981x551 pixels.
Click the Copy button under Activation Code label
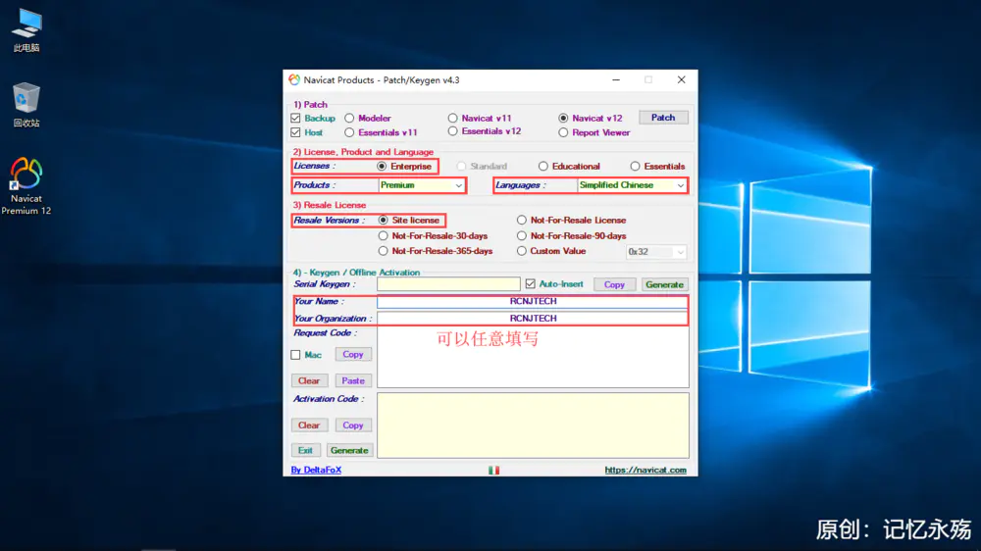pos(353,425)
